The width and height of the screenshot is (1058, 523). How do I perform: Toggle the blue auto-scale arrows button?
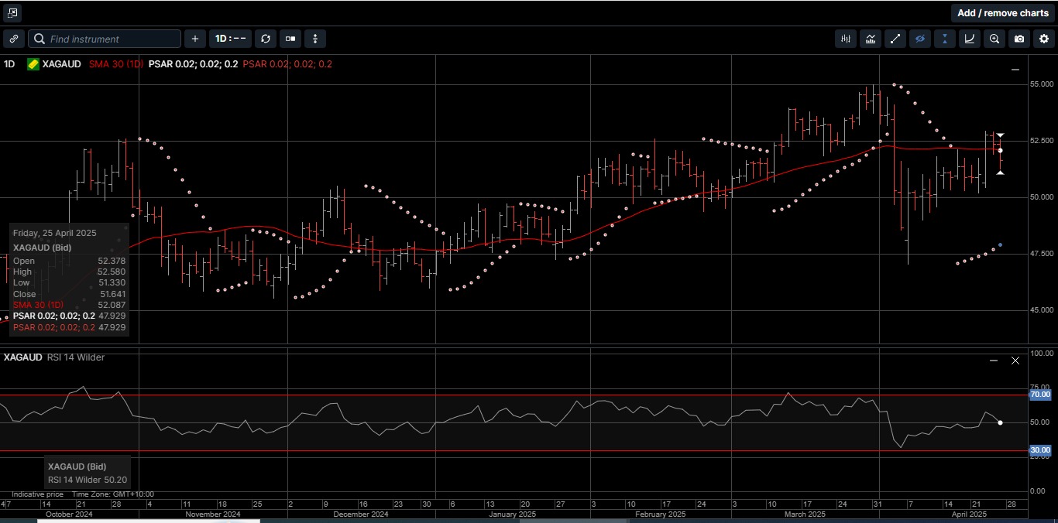(945, 39)
